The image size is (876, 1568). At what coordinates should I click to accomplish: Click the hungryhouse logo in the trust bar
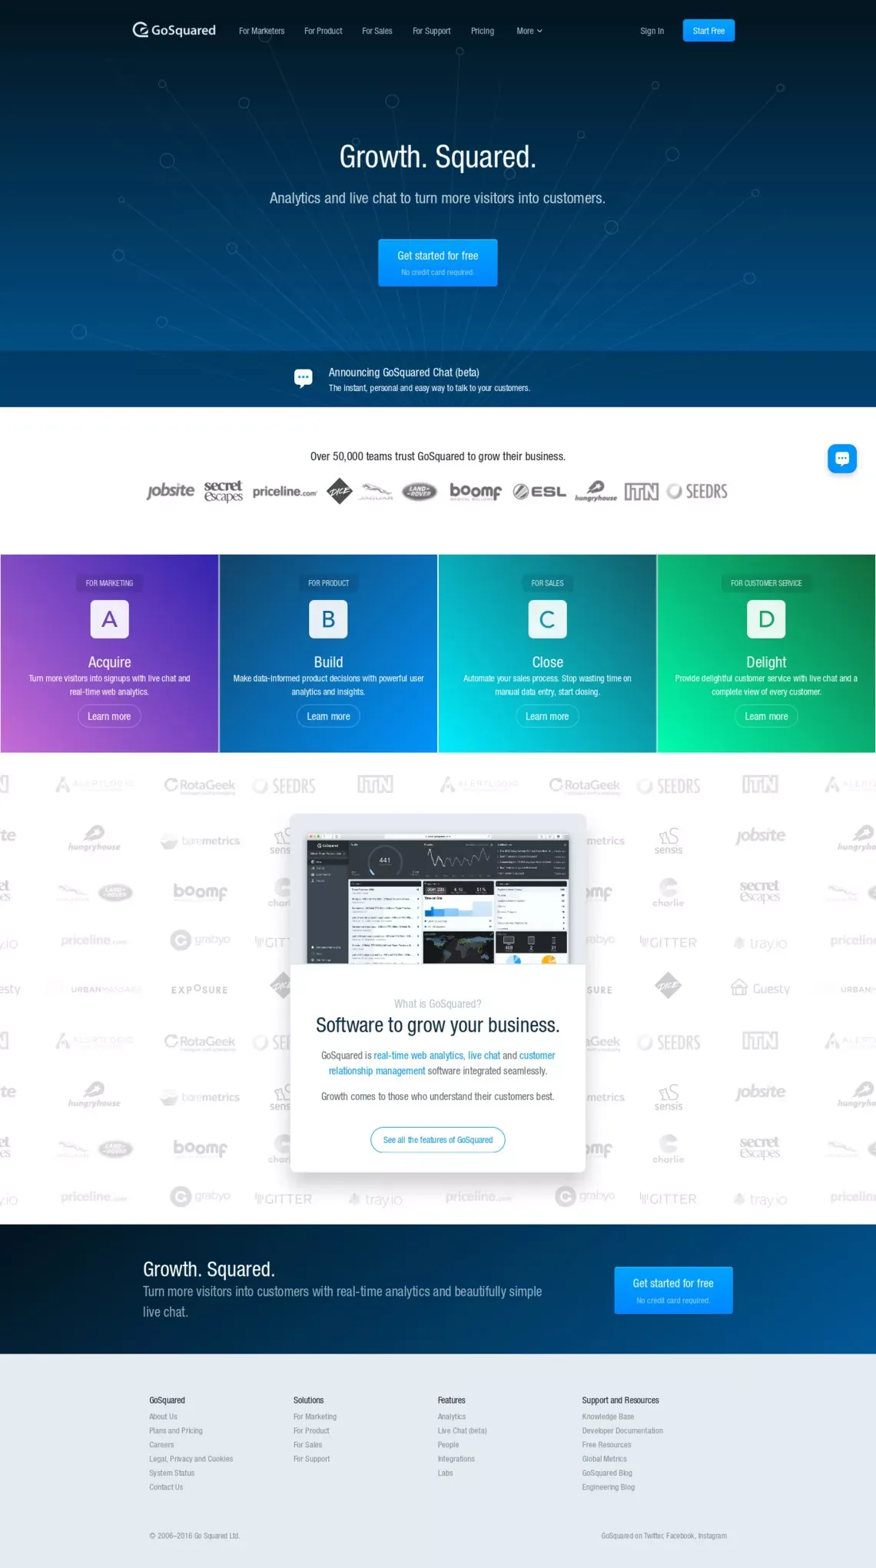[596, 492]
